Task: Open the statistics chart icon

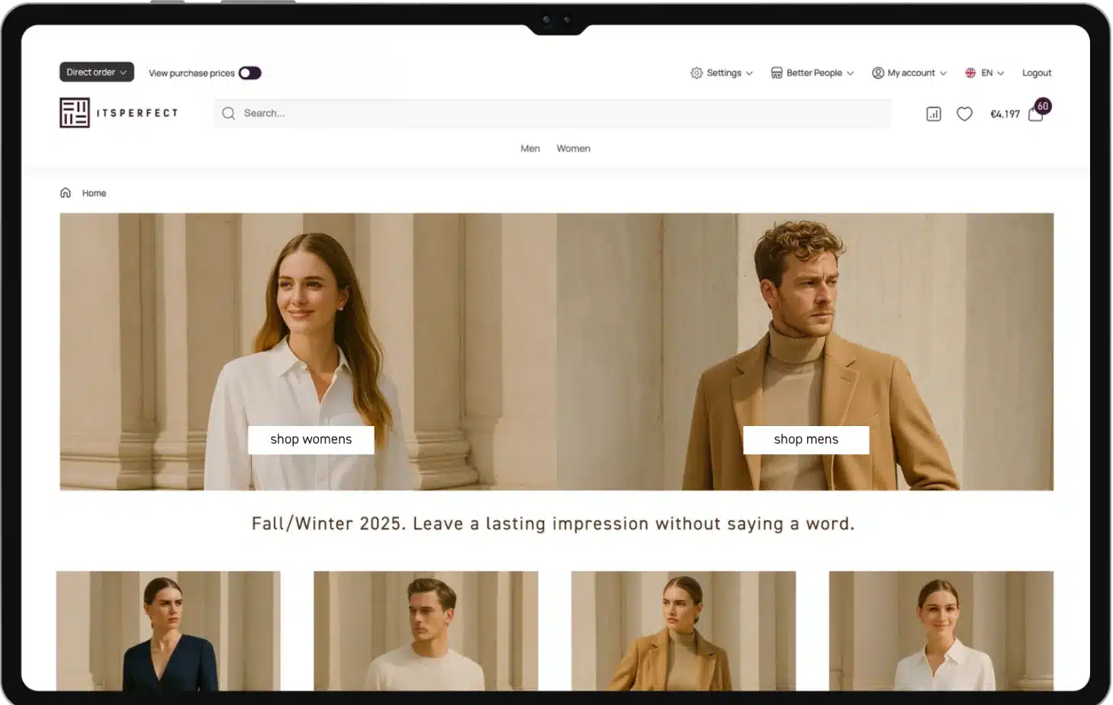Action: 934,114
